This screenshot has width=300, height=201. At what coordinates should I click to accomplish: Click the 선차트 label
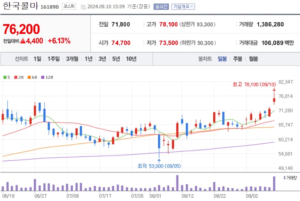pos(21,59)
